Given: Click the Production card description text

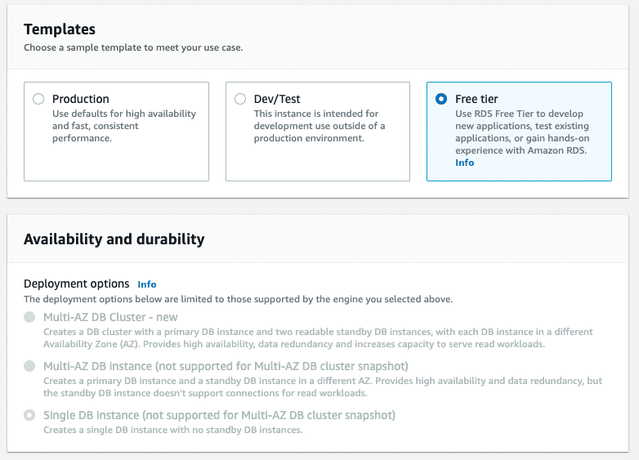Looking at the screenshot, I should pyautogui.click(x=124, y=126).
